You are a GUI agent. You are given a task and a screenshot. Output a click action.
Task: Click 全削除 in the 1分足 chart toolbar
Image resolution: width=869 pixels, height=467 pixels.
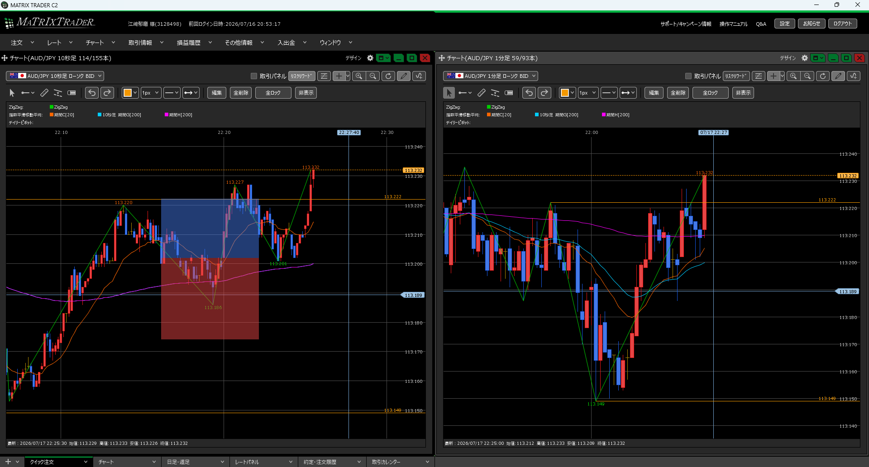678,93
